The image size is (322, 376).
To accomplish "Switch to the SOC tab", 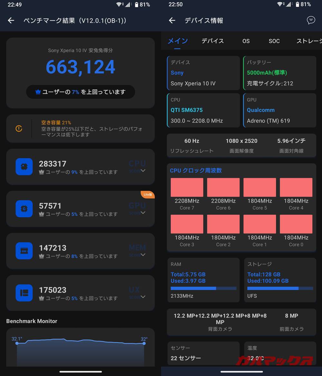I will (274, 41).
